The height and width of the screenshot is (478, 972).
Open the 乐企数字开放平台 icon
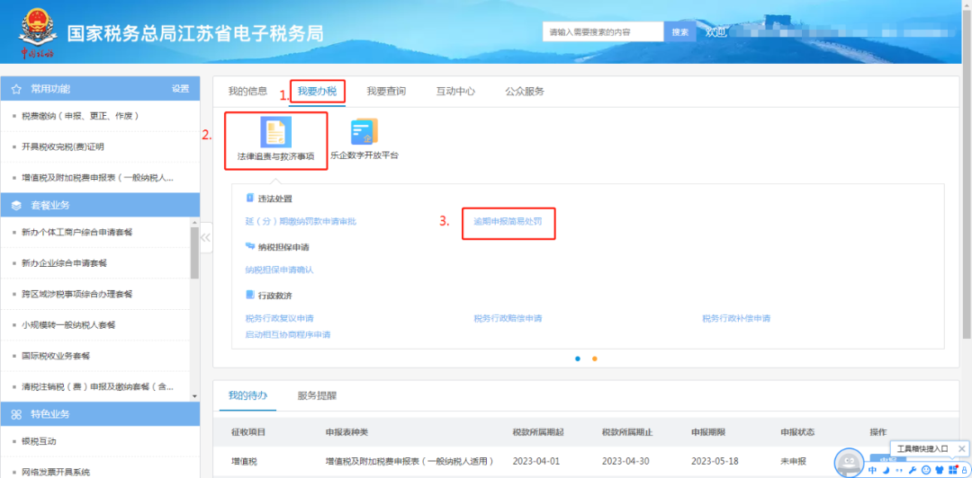(364, 132)
